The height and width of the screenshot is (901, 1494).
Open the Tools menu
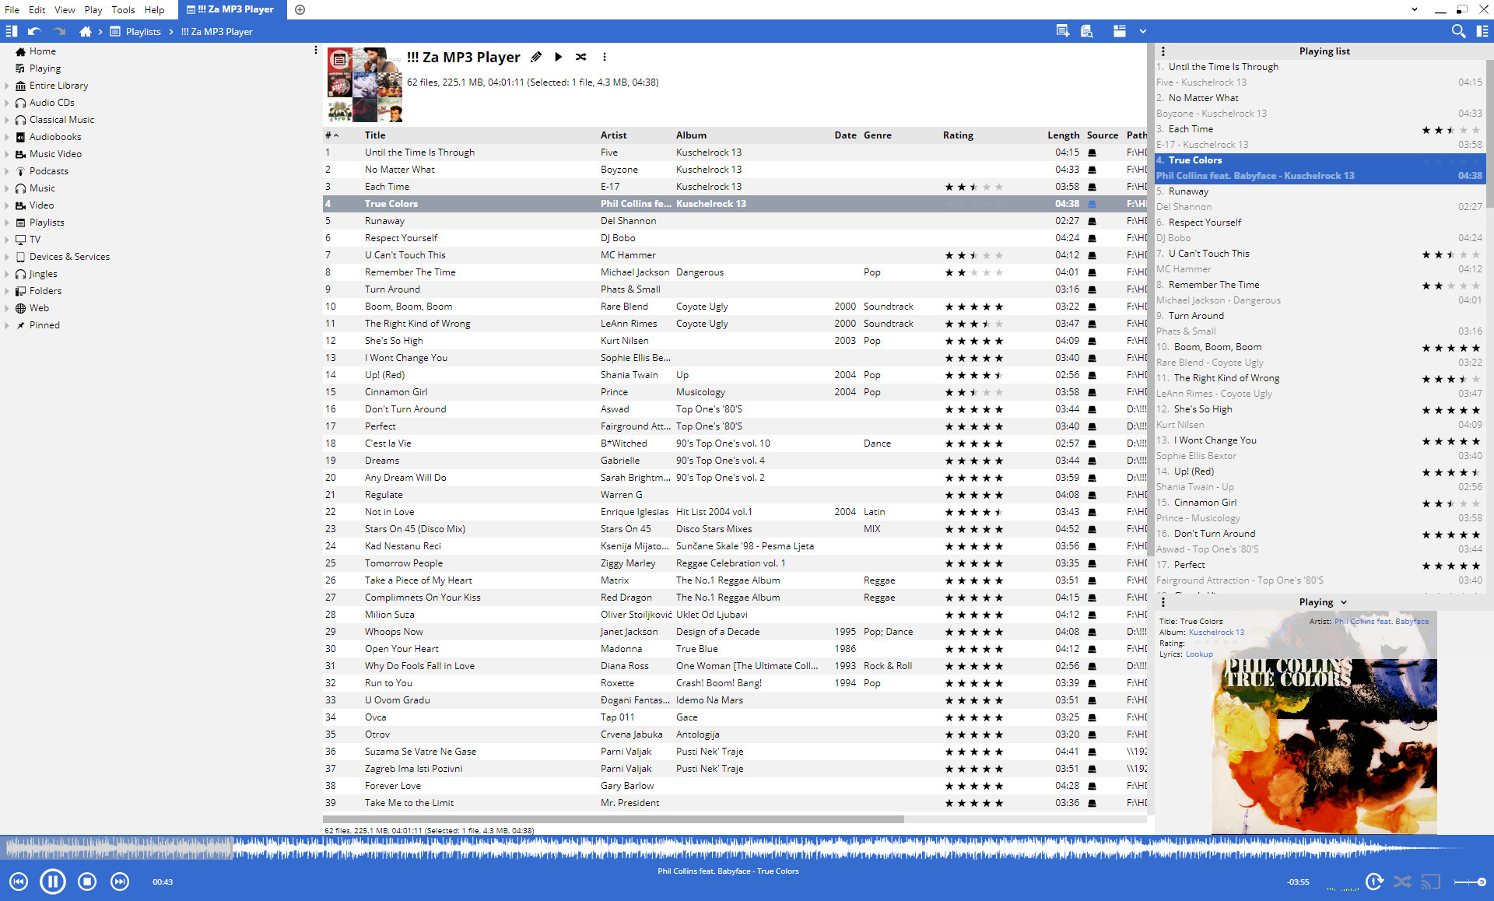123,9
